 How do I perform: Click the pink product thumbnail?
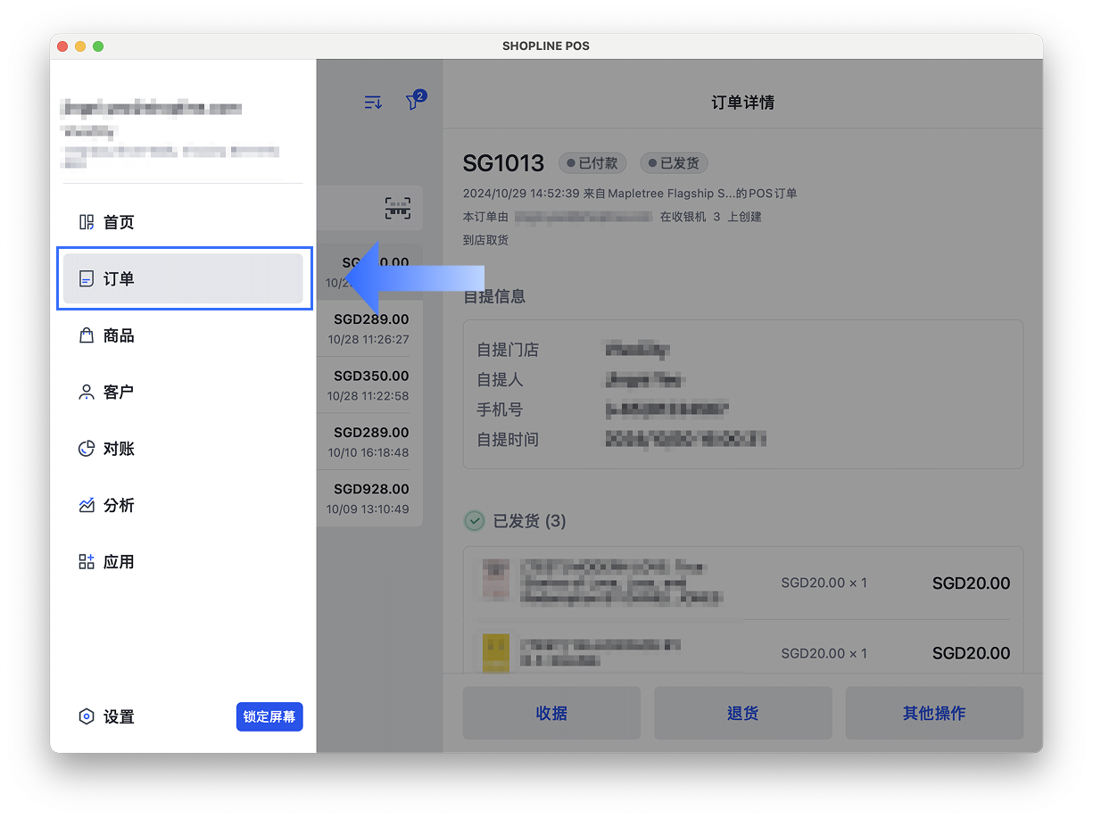tap(495, 578)
